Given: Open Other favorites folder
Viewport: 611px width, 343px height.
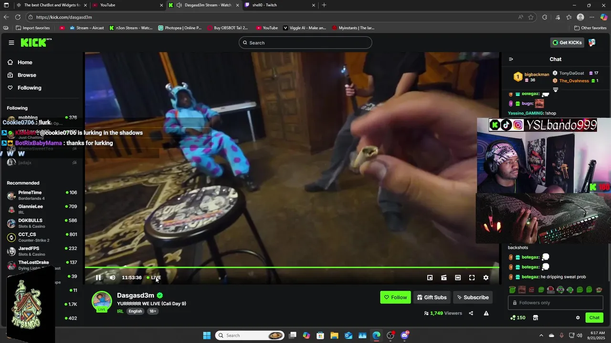Looking at the screenshot, I should tap(590, 28).
